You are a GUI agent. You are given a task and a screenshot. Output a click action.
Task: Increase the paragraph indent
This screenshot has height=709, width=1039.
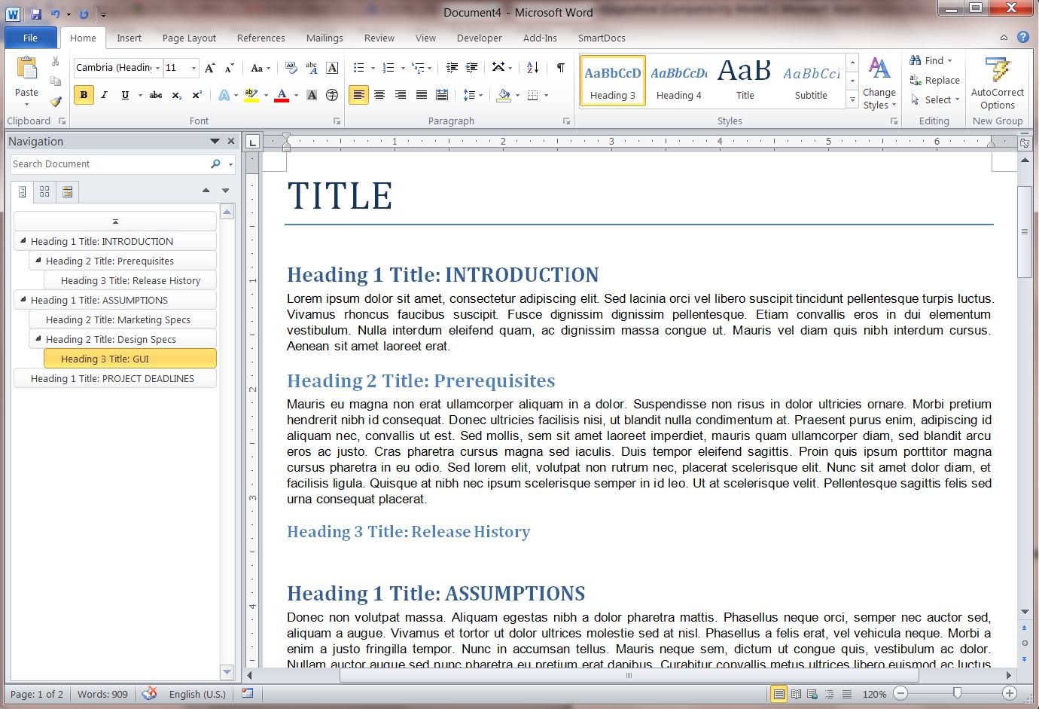pos(472,68)
